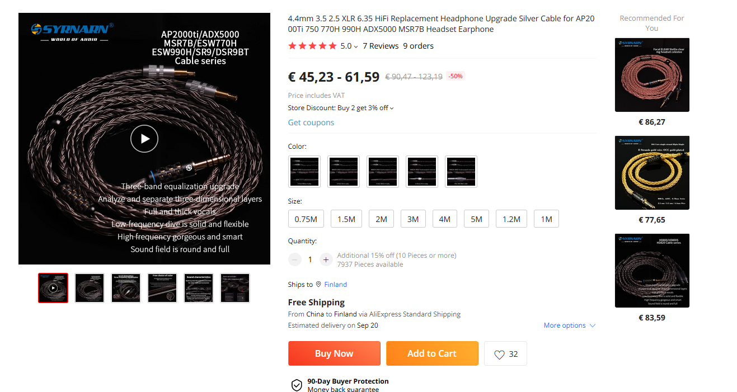Expand the Store Discount details chevron
This screenshot has width=737, height=392.
point(392,108)
